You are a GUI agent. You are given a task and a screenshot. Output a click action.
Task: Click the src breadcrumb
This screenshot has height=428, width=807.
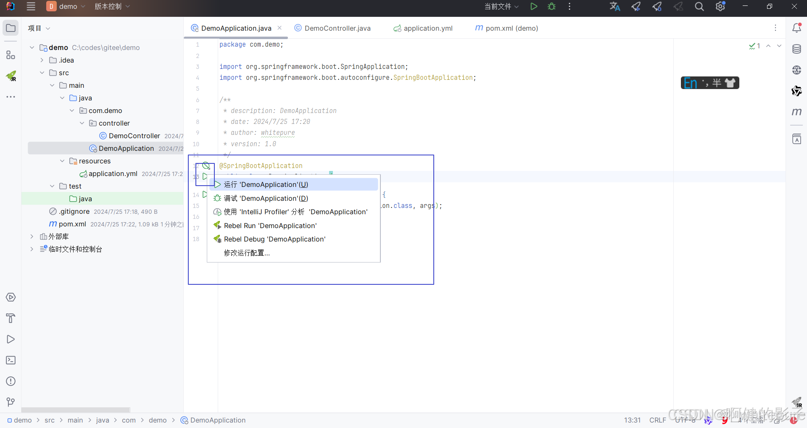click(50, 420)
